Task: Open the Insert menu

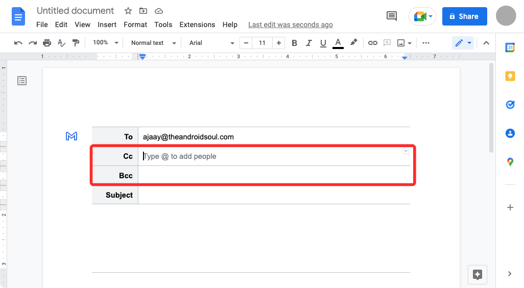Action: 107,25
